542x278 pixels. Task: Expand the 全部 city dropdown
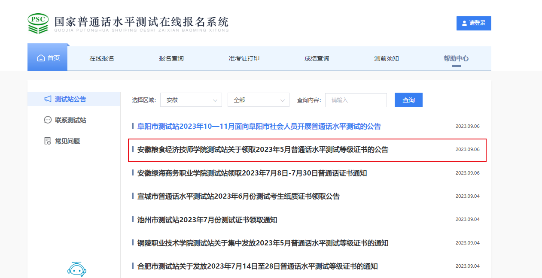(x=258, y=100)
